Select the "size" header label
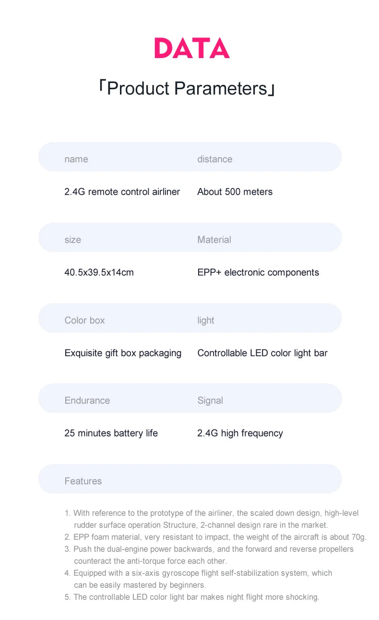 72,240
